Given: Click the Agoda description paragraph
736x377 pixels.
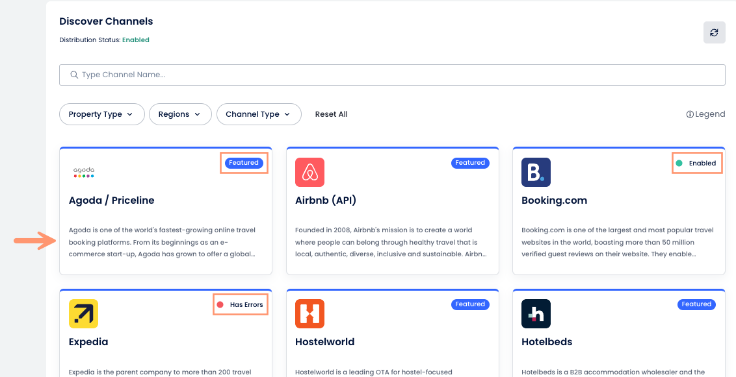Looking at the screenshot, I should (163, 242).
